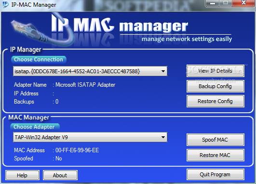Select the isatap connection combo box
The height and width of the screenshot is (184, 256).
point(90,71)
